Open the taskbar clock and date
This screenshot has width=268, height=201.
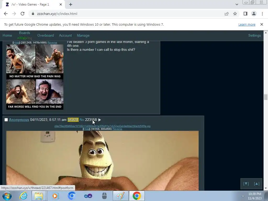[255, 196]
